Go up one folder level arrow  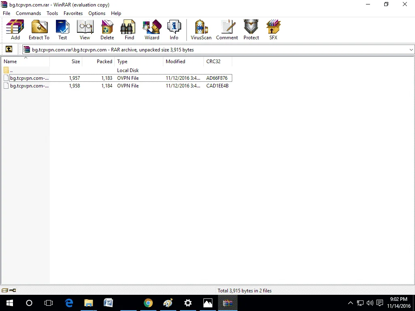click(x=9, y=49)
